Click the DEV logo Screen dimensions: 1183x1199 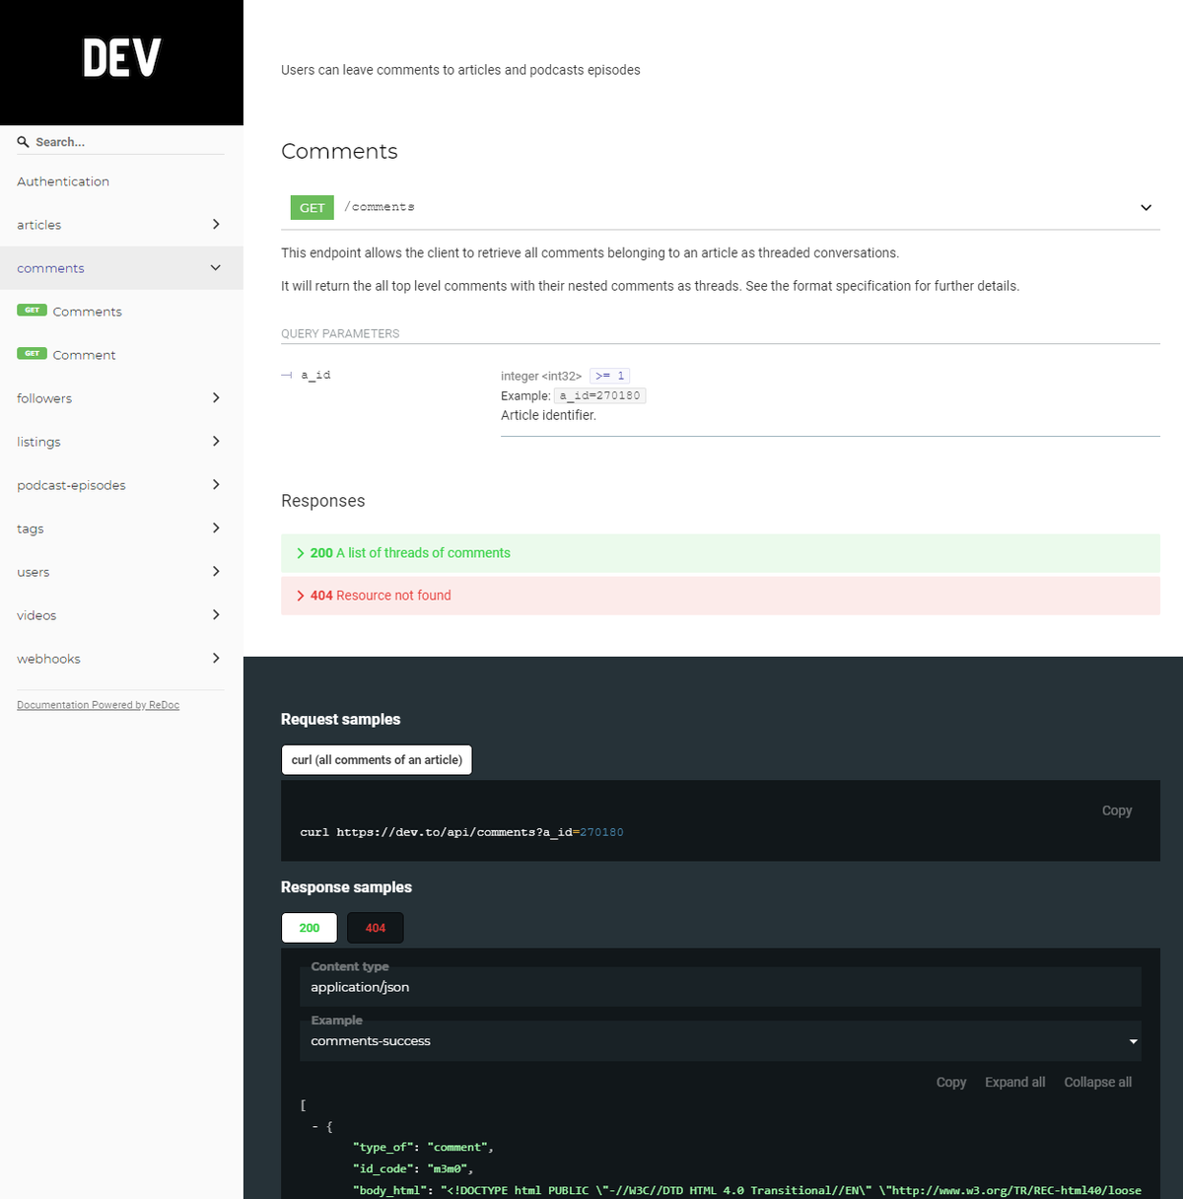pyautogui.click(x=121, y=58)
